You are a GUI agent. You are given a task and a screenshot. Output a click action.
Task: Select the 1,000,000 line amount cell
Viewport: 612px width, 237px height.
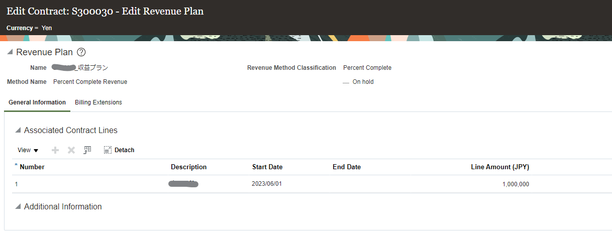[516, 184]
